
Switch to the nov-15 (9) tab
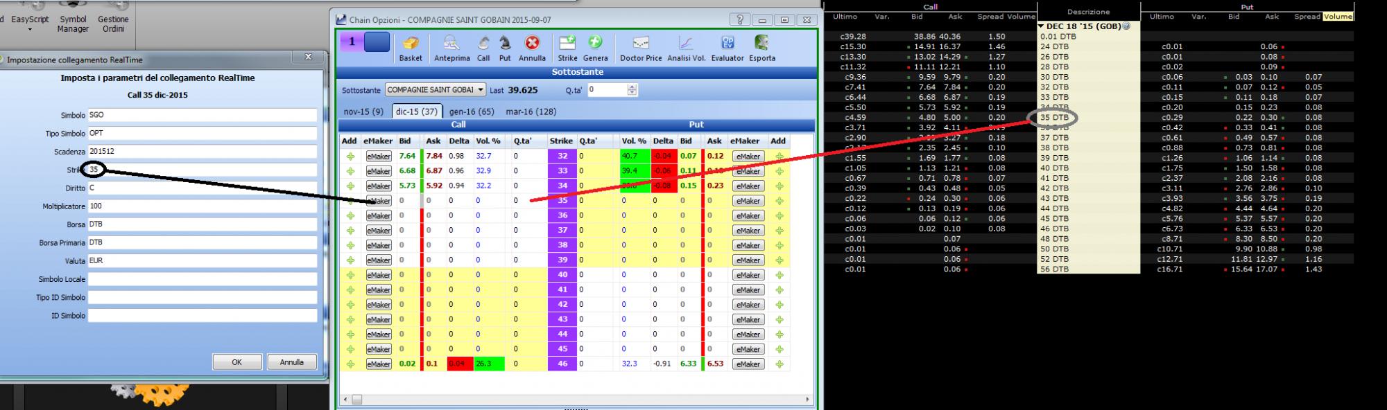point(363,112)
